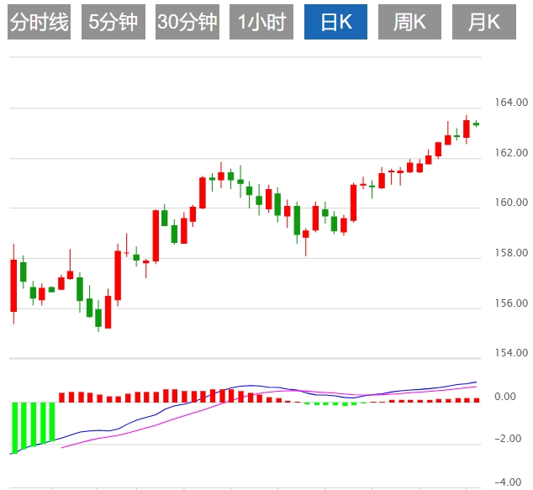The image size is (533, 490).
Task: Click the tallest green MACD histogram bar
Action: pyautogui.click(x=15, y=428)
